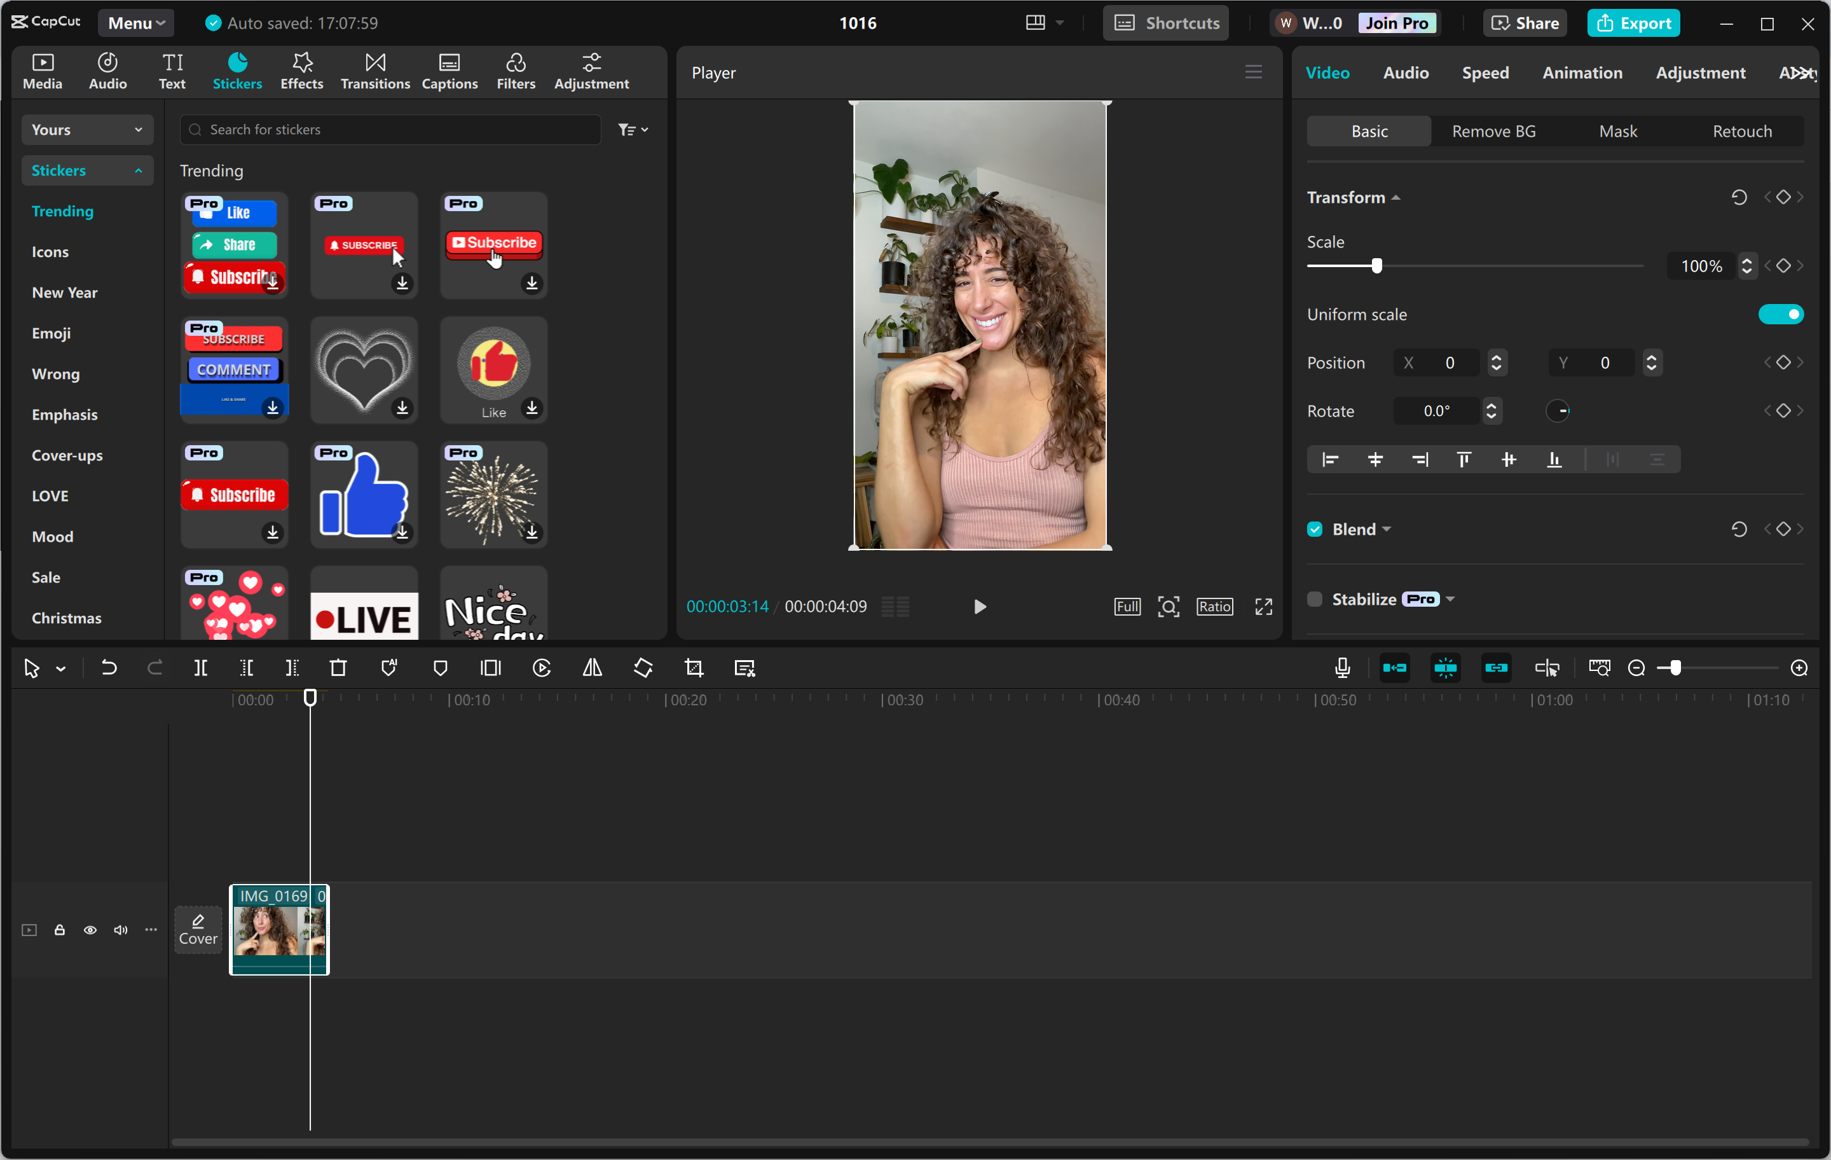Collapse the Transform section
This screenshot has height=1160, width=1831.
click(x=1397, y=197)
